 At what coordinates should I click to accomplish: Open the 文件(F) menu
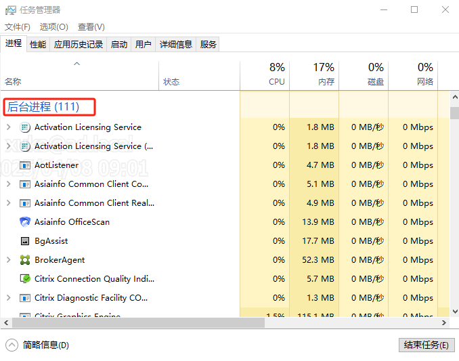click(x=18, y=27)
